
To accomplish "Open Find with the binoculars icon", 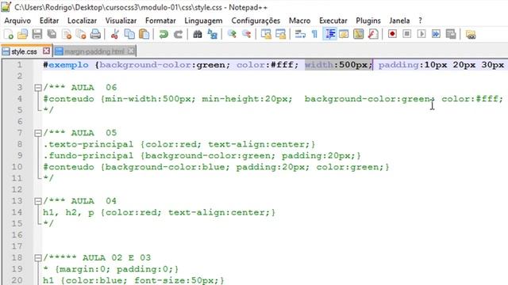I will (x=198, y=34).
